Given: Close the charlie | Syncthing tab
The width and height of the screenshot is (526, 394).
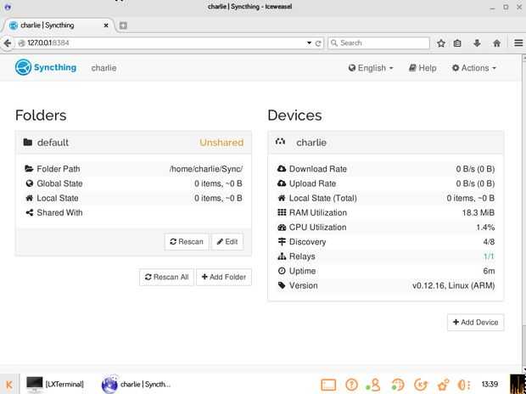Looking at the screenshot, I should tap(106, 25).
